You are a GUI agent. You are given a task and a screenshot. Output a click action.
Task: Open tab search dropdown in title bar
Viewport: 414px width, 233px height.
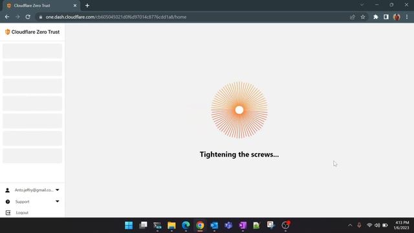362,5
